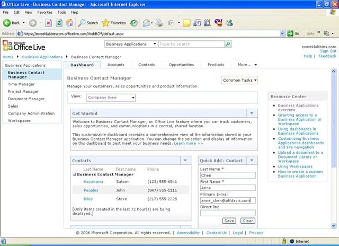Click the Windows flag logo near menu bar
This screenshot has width=339, height=246.
pos(333,12)
